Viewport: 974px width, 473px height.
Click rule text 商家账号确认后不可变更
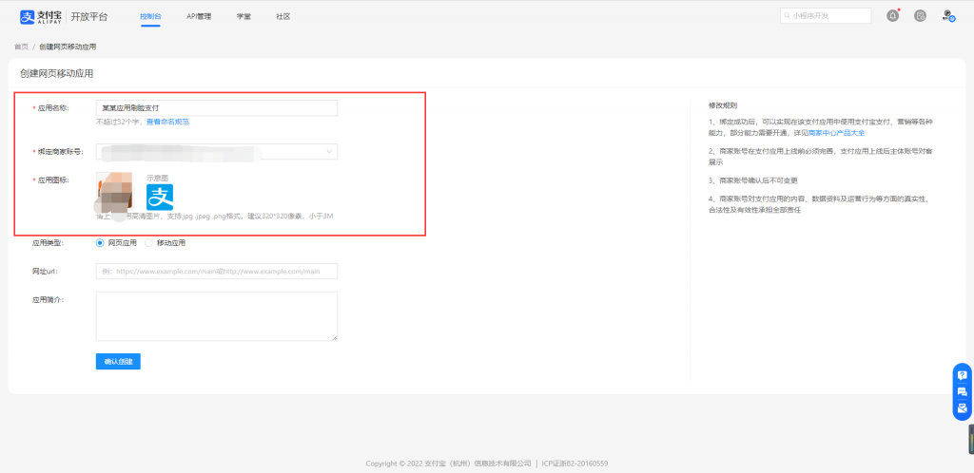[758, 180]
